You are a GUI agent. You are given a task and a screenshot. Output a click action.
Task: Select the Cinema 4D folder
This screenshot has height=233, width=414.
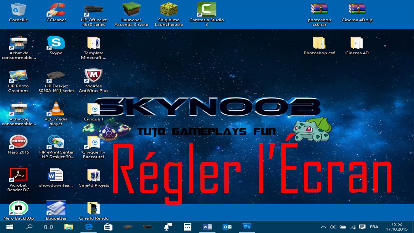point(357,45)
